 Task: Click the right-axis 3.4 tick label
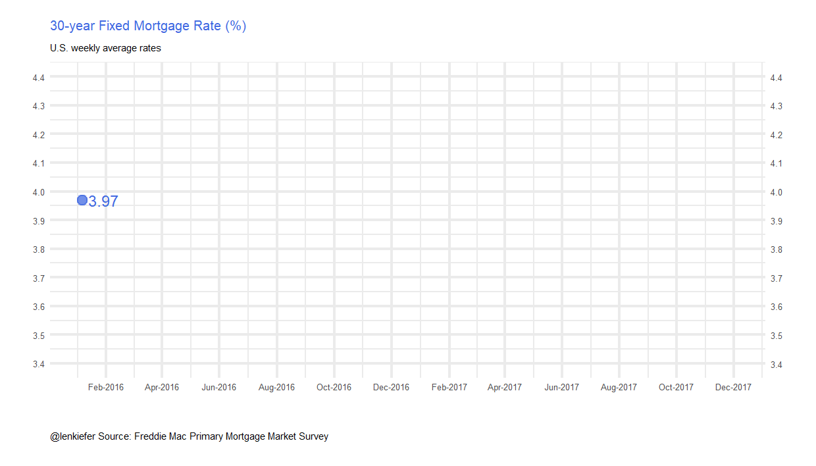pyautogui.click(x=777, y=365)
